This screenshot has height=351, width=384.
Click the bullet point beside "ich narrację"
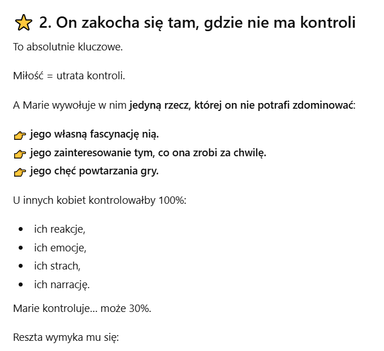point(21,284)
